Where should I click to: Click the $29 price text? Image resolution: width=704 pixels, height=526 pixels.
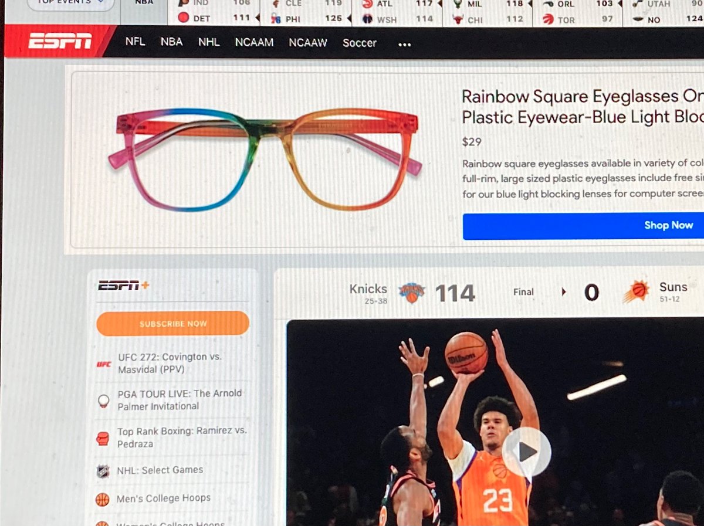pos(472,141)
